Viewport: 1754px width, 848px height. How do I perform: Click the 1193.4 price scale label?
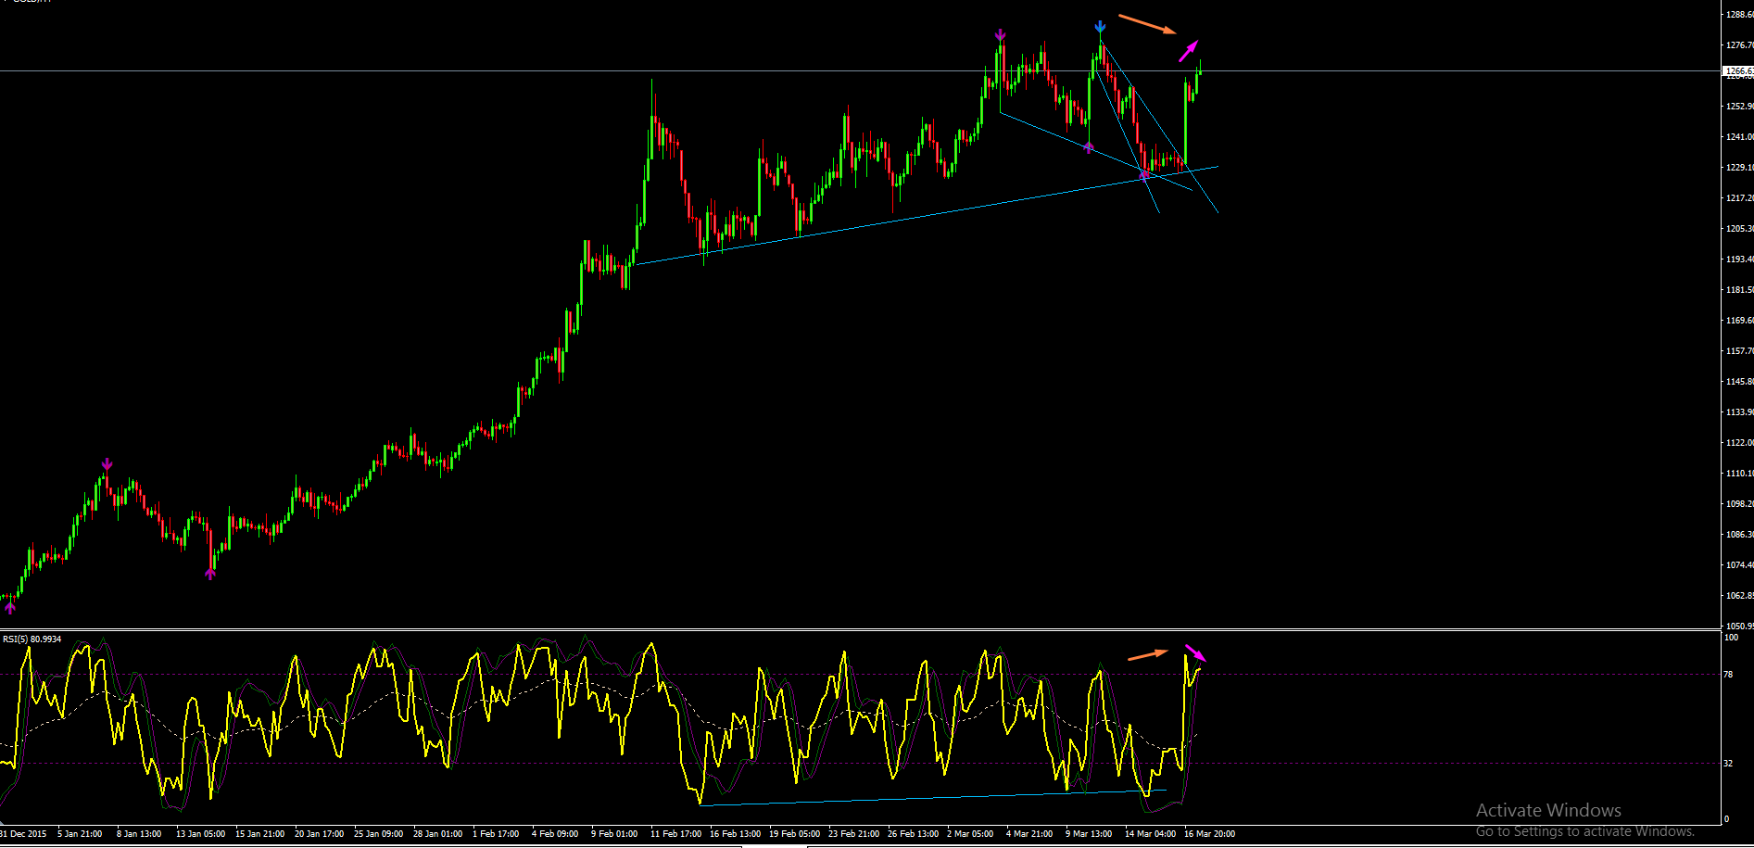pyautogui.click(x=1739, y=259)
